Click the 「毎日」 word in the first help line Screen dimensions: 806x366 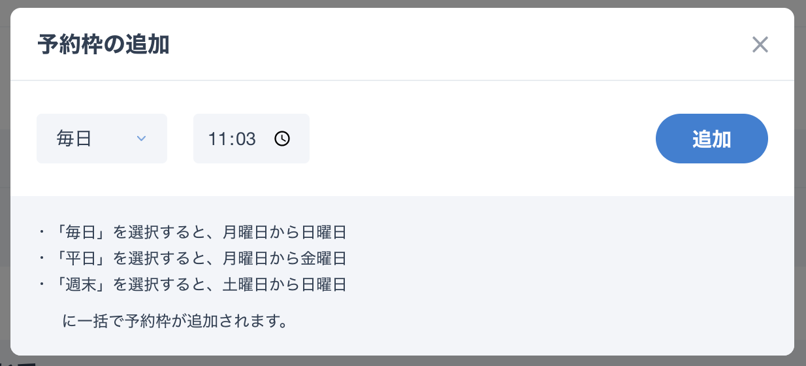click(79, 232)
